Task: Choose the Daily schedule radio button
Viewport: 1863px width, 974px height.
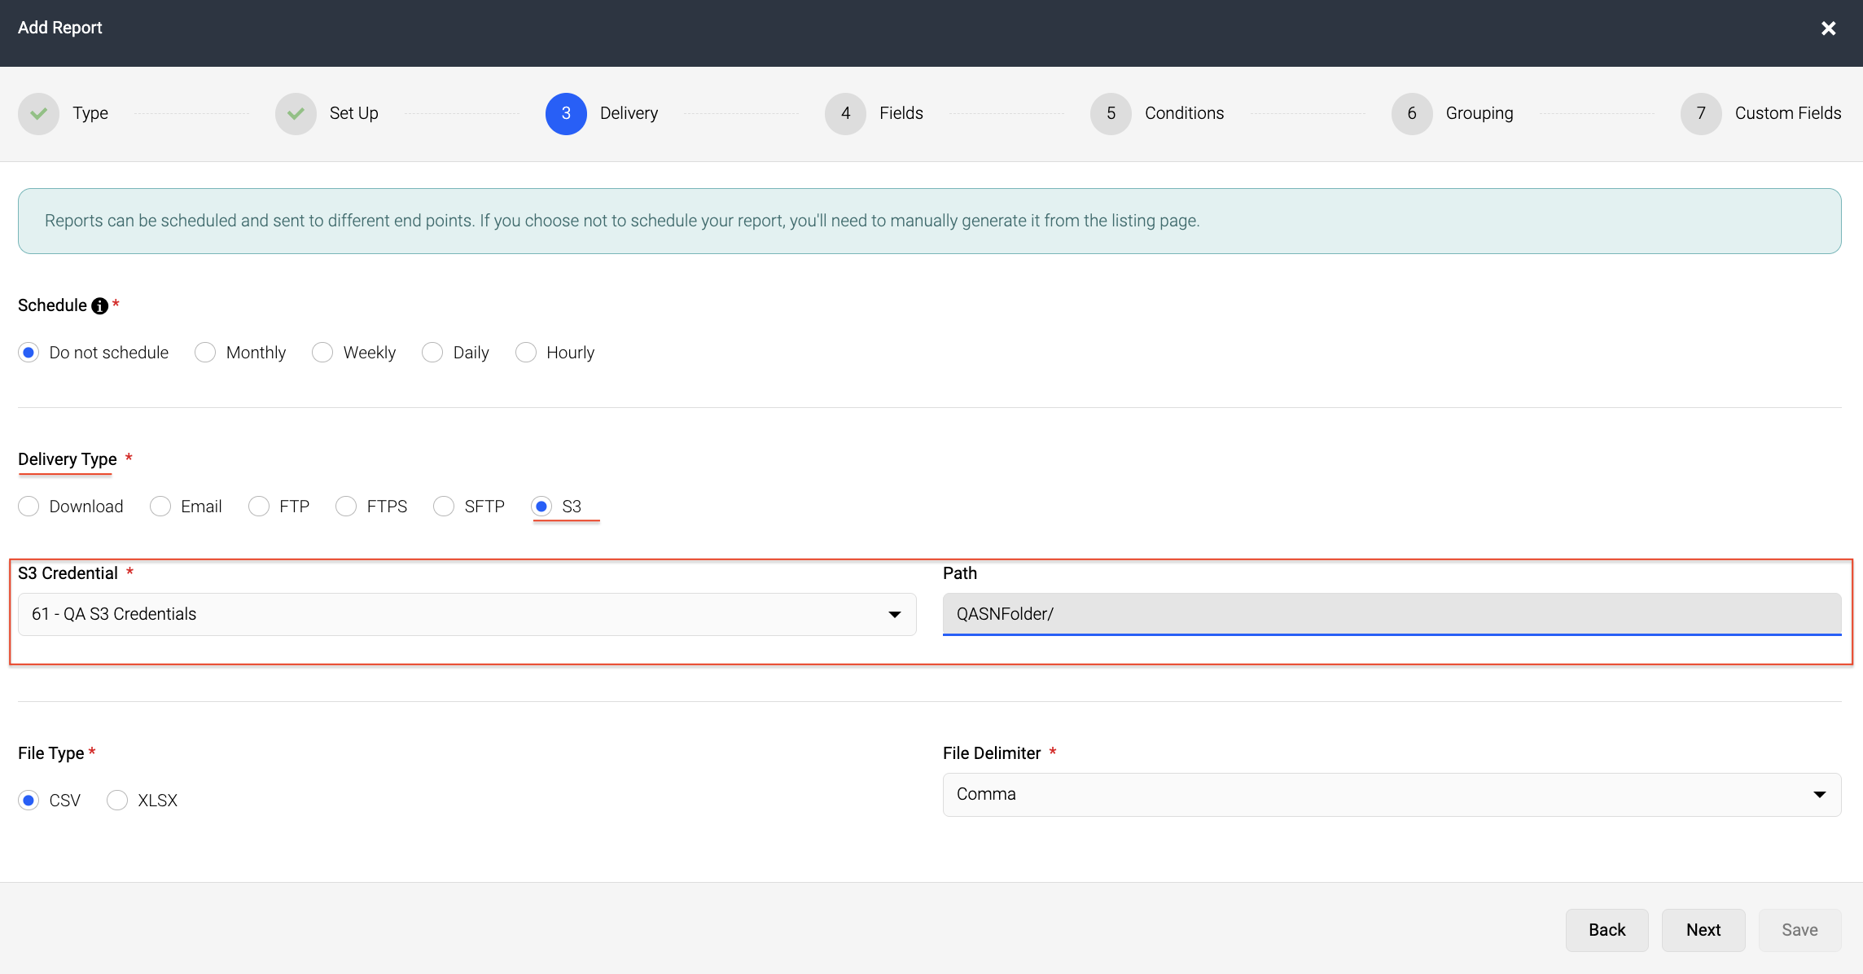Action: 432,353
